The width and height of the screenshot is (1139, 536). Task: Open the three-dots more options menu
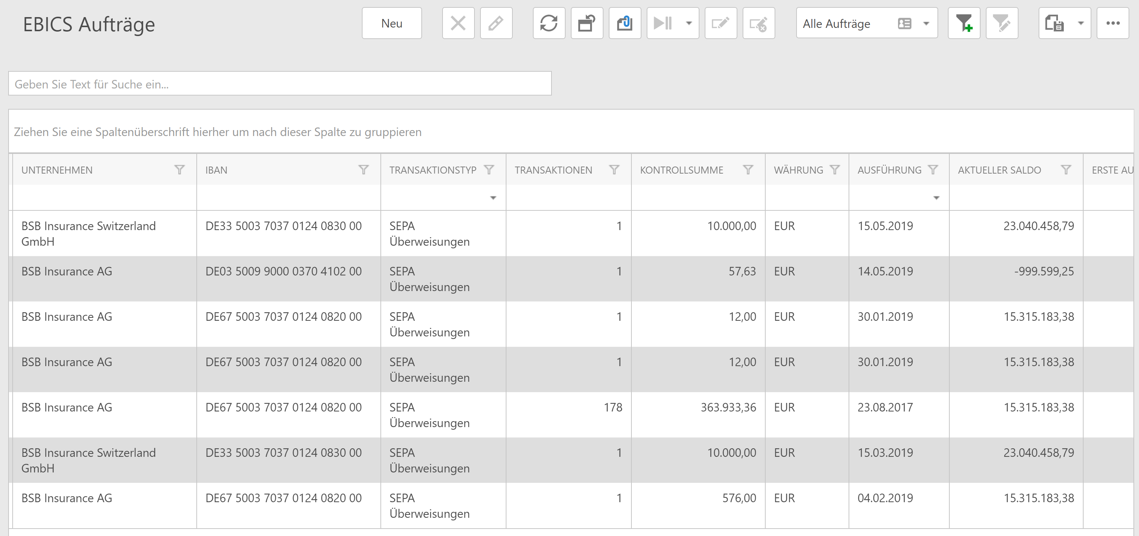tap(1113, 23)
